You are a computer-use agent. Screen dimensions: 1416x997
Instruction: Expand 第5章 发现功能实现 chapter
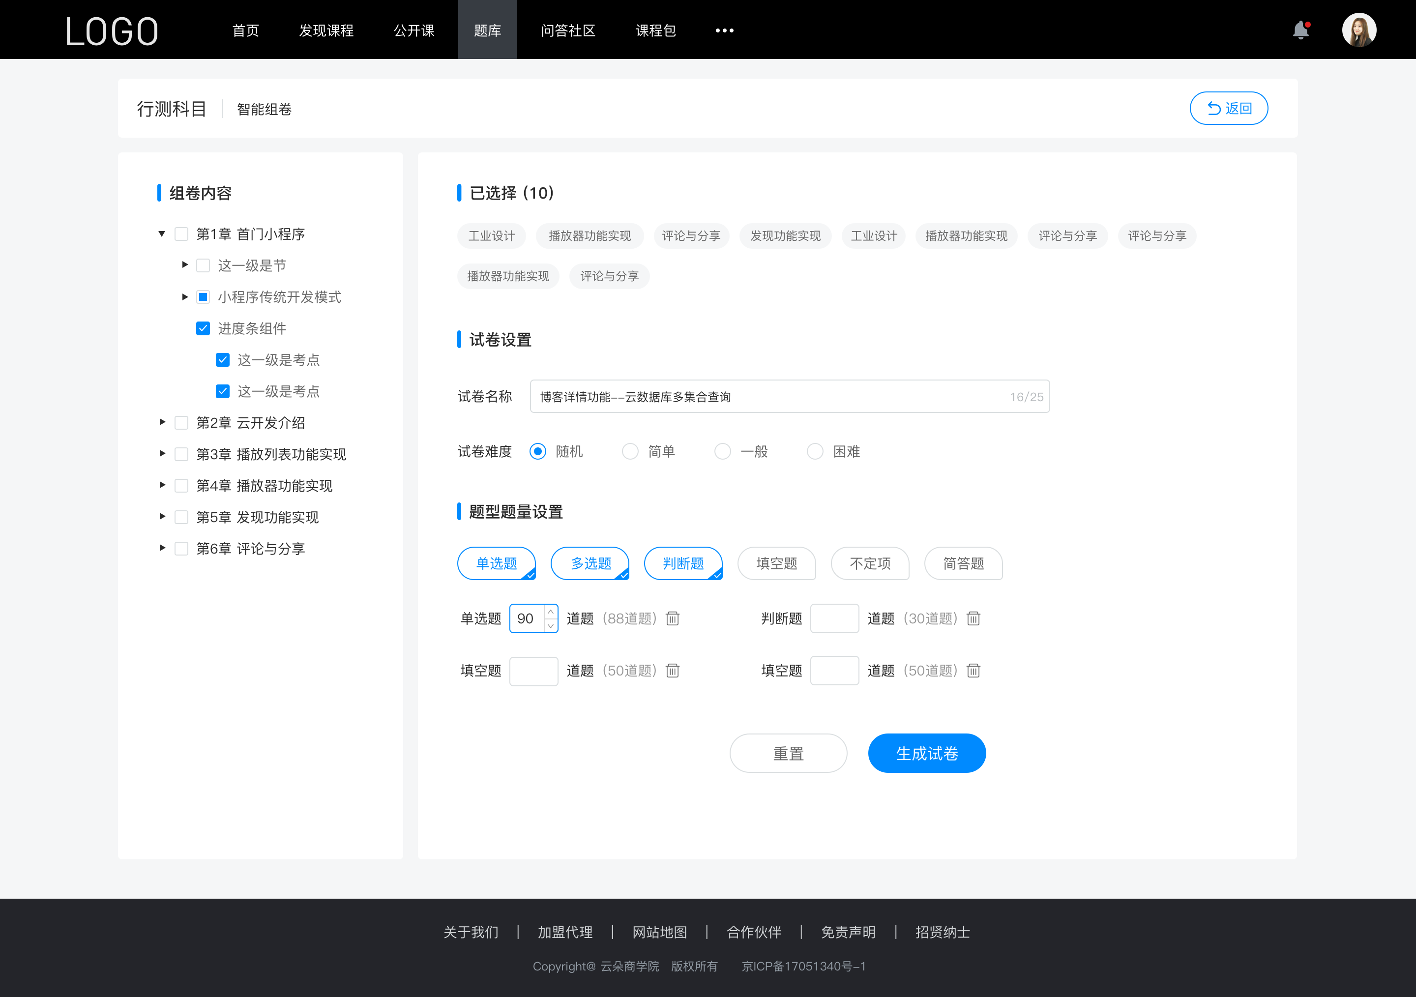[x=159, y=517]
